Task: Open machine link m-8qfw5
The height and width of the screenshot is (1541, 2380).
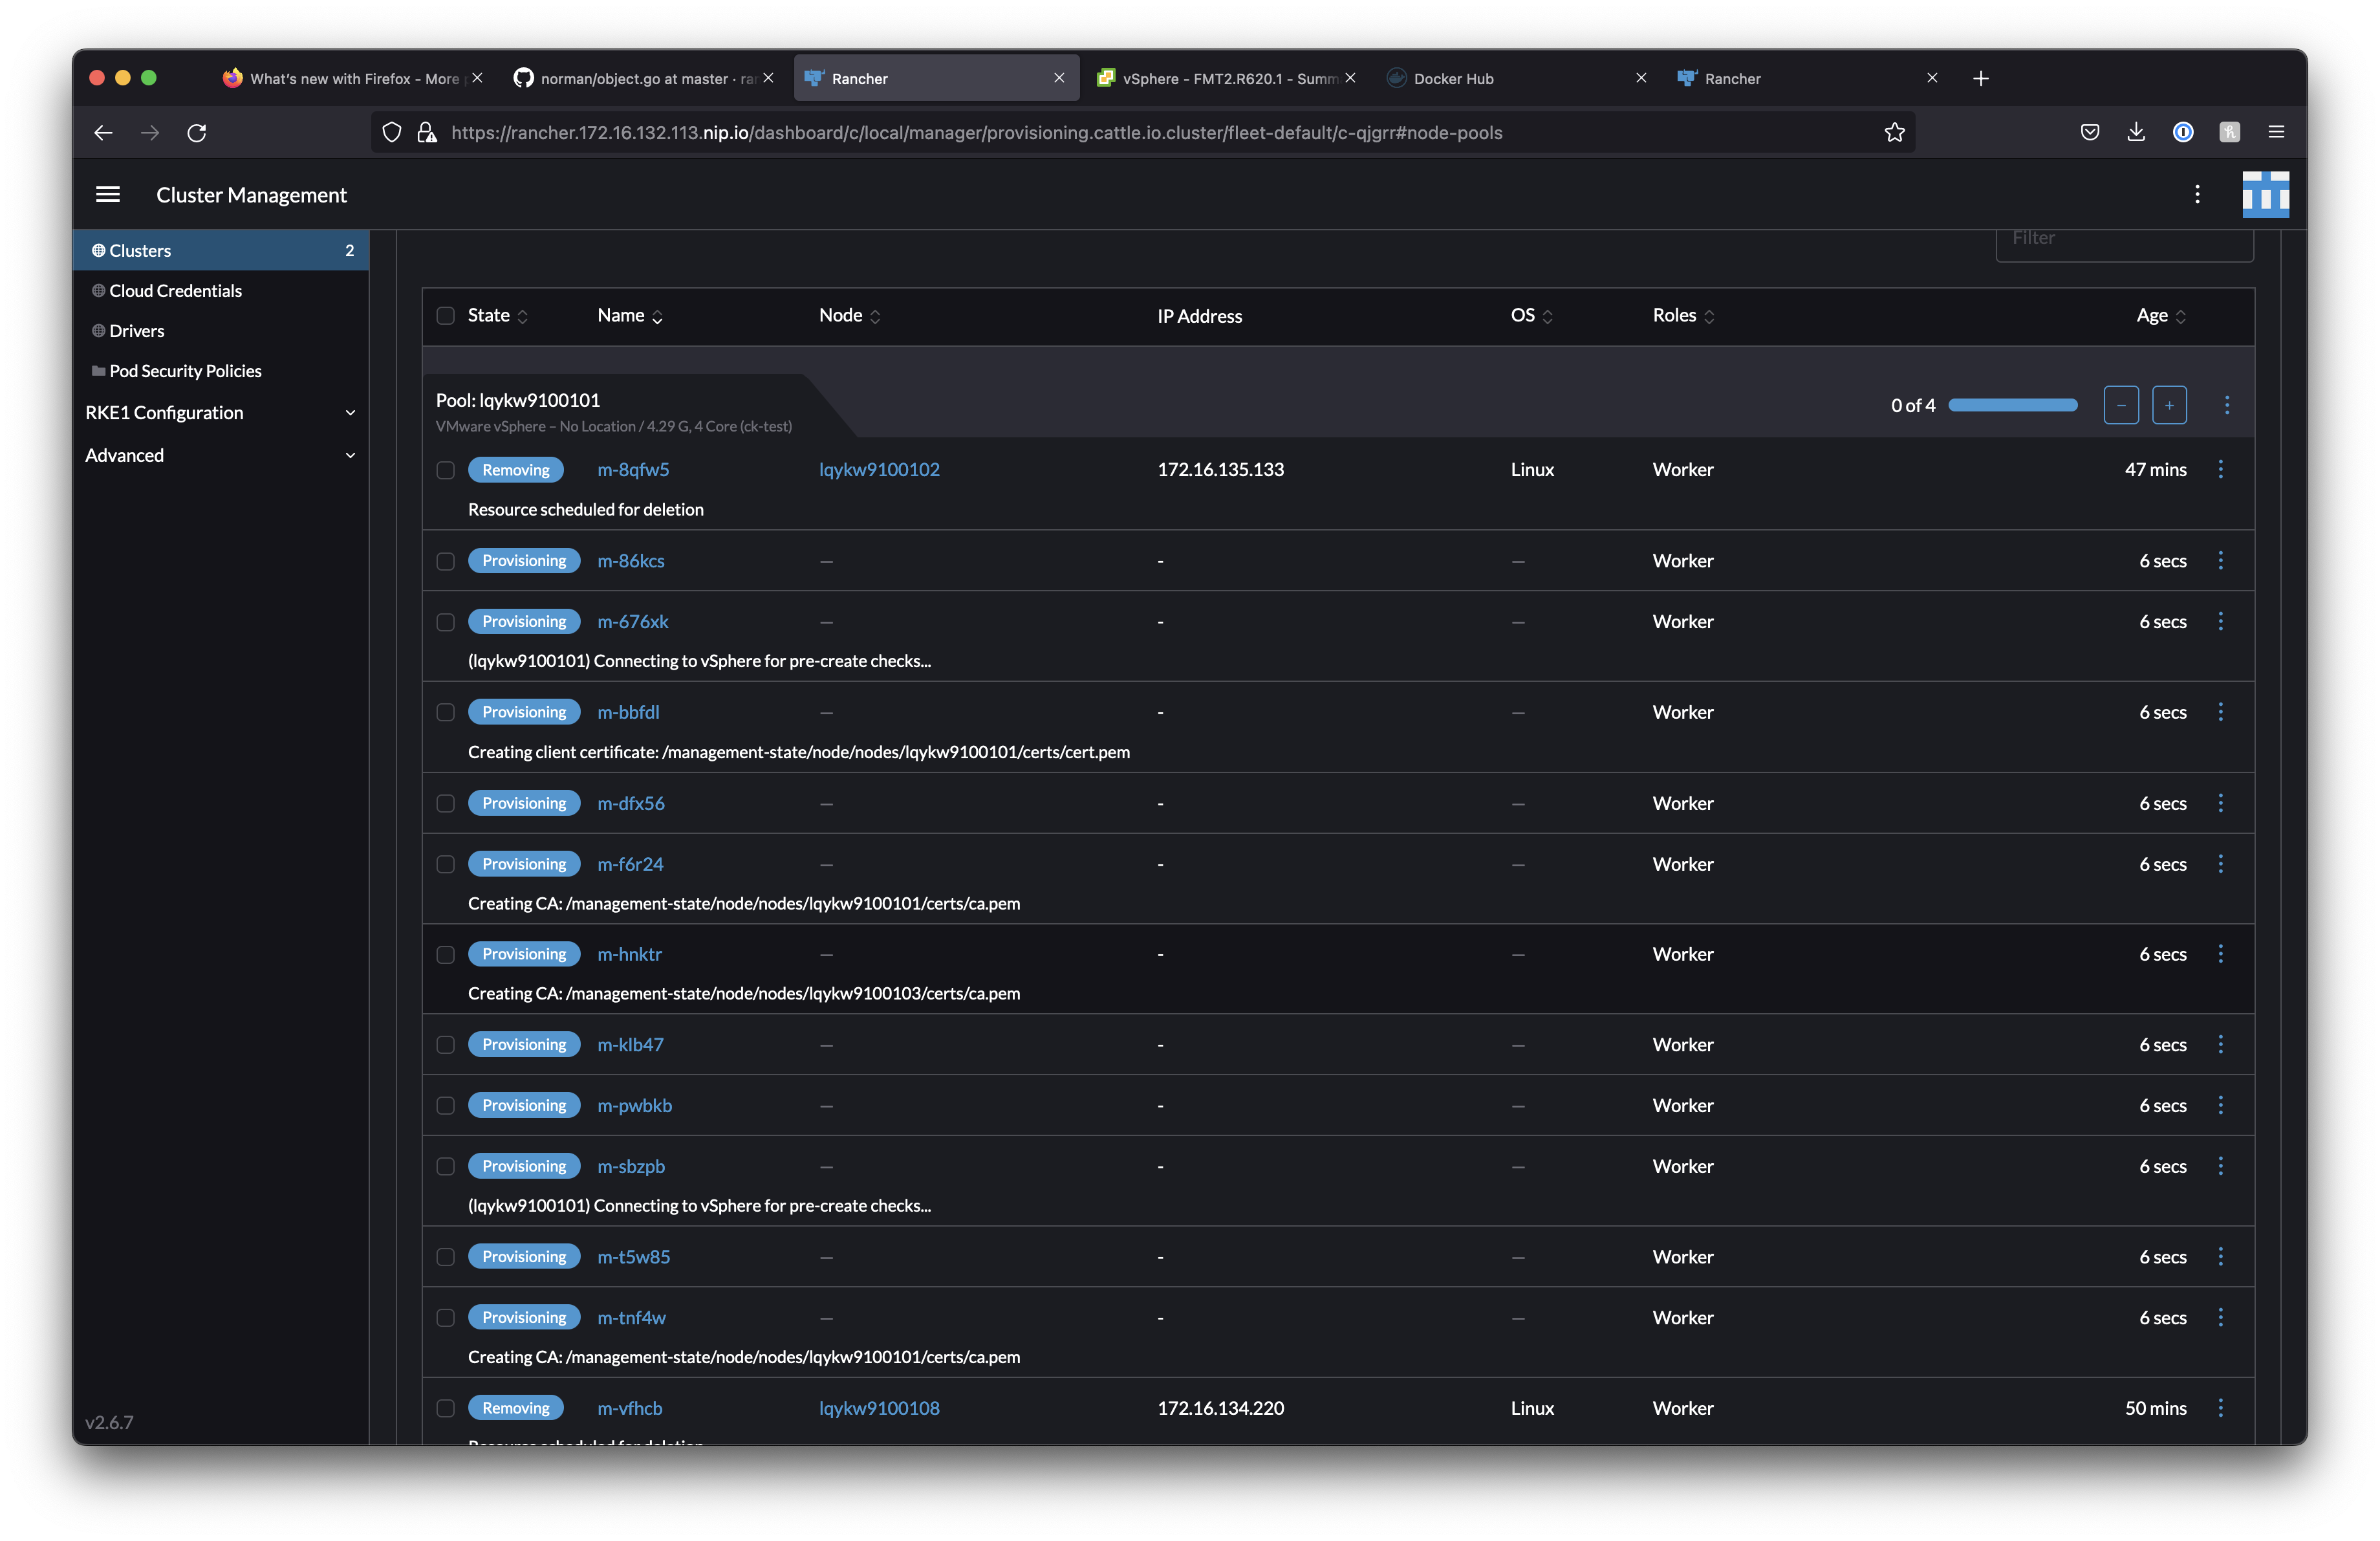Action: click(x=633, y=470)
